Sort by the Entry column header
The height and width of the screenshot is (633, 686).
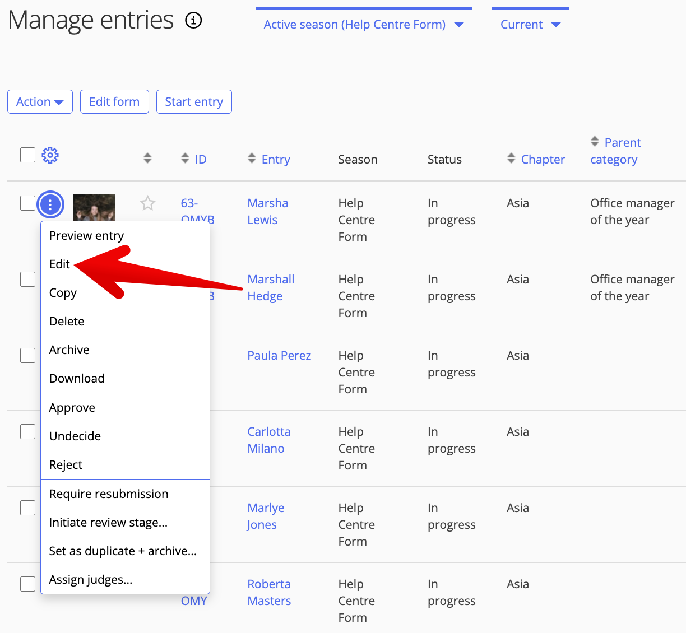pos(276,160)
